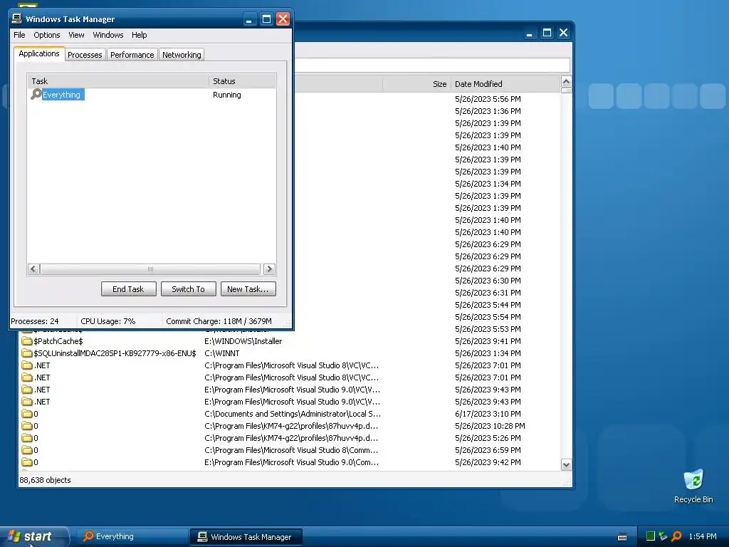729x547 pixels.
Task: Click the Running status of Everything
Action: tap(227, 95)
